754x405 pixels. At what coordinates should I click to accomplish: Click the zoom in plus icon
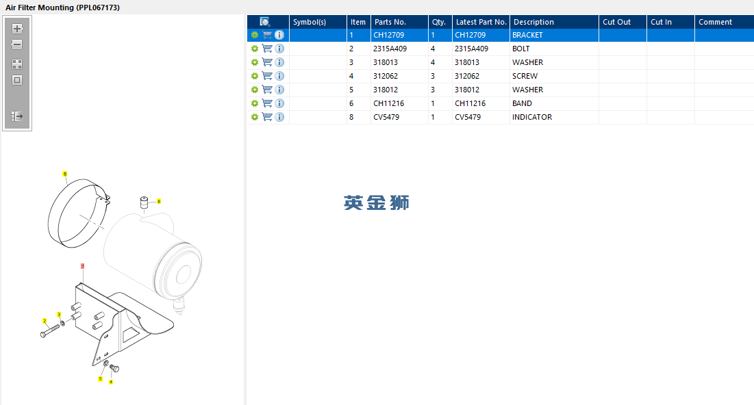coord(17,29)
